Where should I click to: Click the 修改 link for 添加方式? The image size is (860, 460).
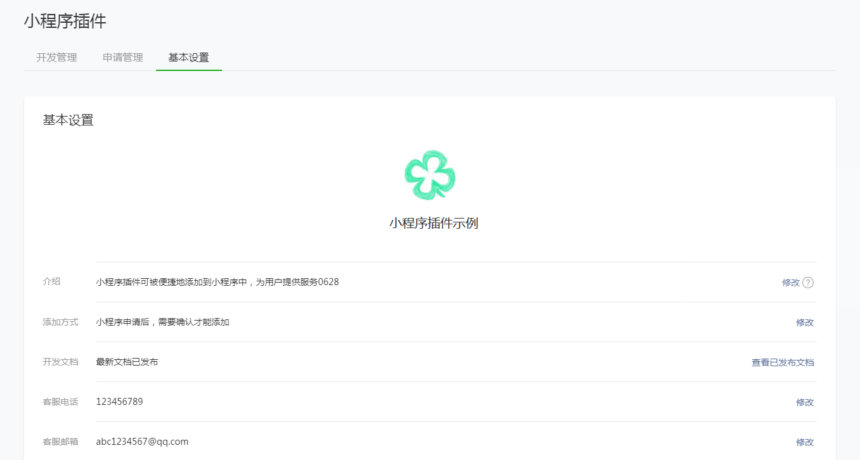click(805, 323)
